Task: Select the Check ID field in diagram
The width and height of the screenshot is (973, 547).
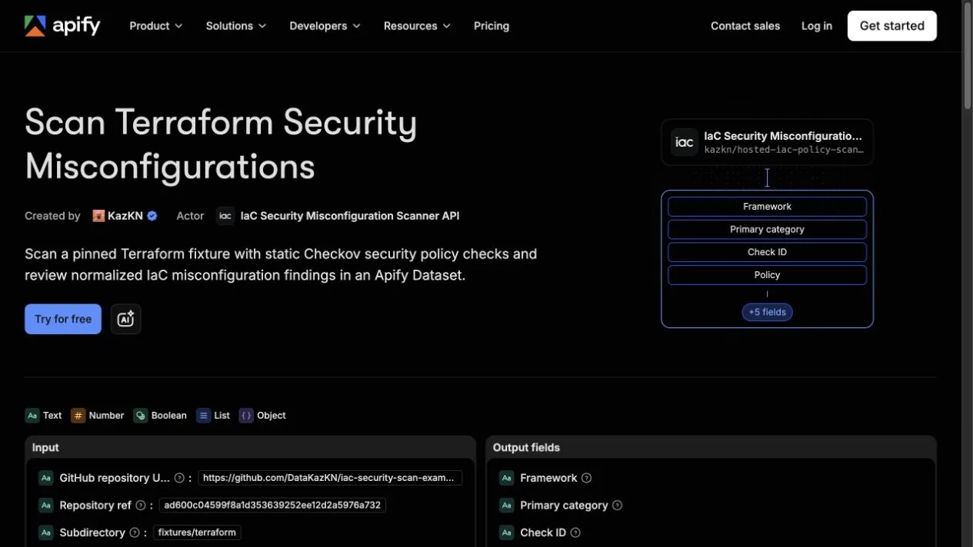Action: coord(767,252)
